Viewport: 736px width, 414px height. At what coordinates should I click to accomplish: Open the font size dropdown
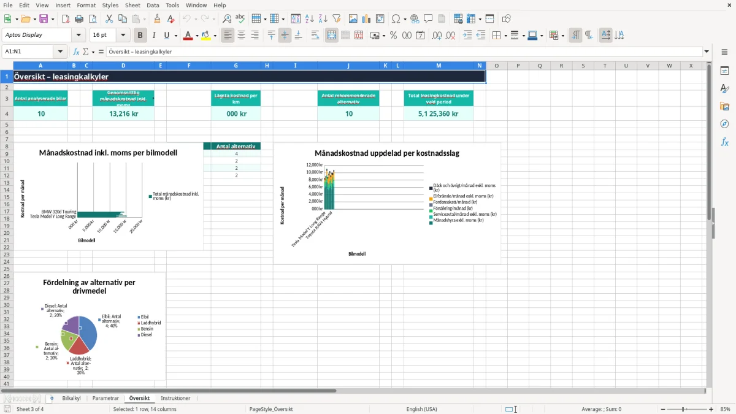[123, 36]
